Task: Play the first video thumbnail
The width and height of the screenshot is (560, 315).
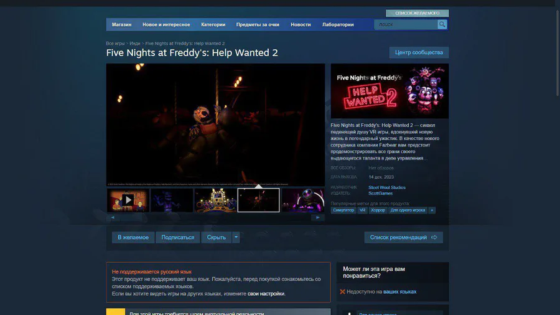Action: [x=128, y=200]
